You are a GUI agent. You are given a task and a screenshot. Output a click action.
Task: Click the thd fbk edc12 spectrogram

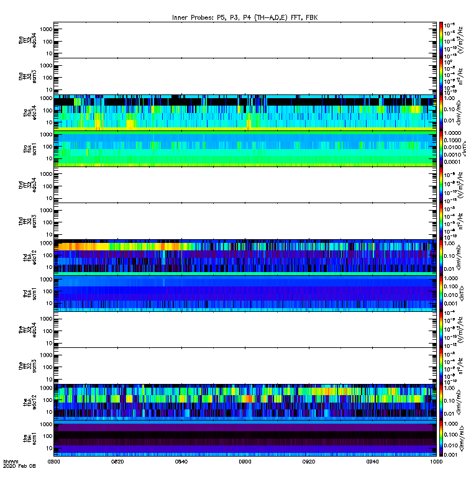245,257
